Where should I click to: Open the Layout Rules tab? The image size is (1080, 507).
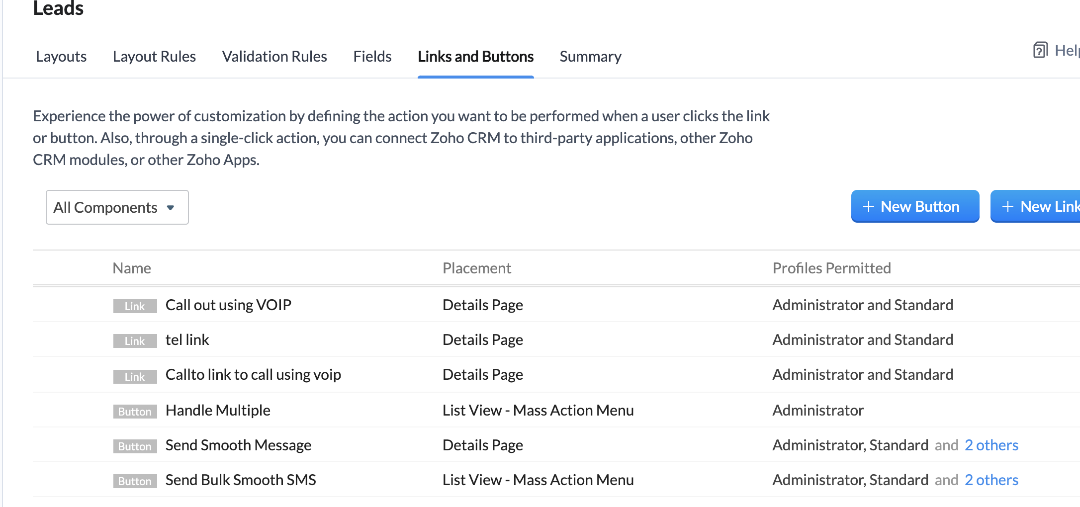154,57
